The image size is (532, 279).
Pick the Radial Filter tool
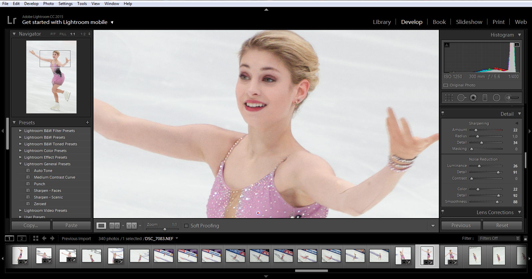pos(496,97)
